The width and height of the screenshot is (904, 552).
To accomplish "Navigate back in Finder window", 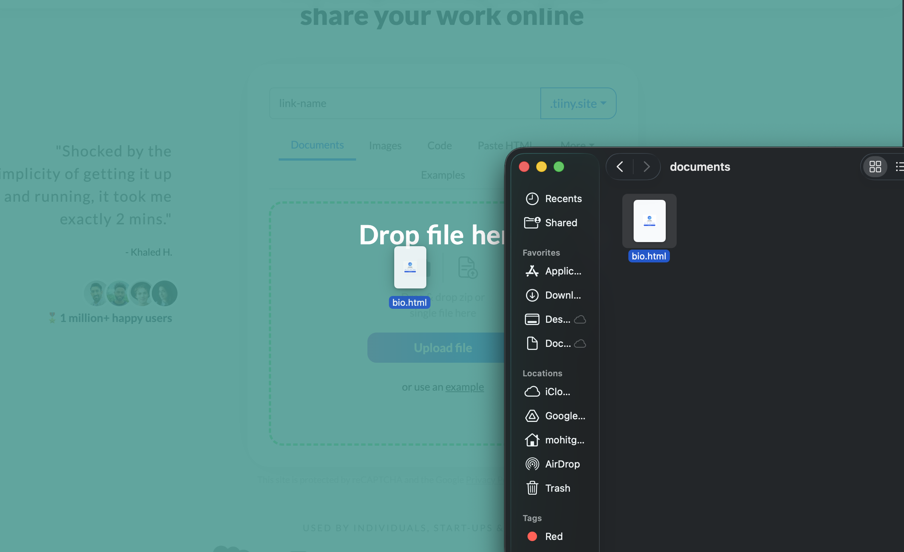I will click(x=620, y=167).
